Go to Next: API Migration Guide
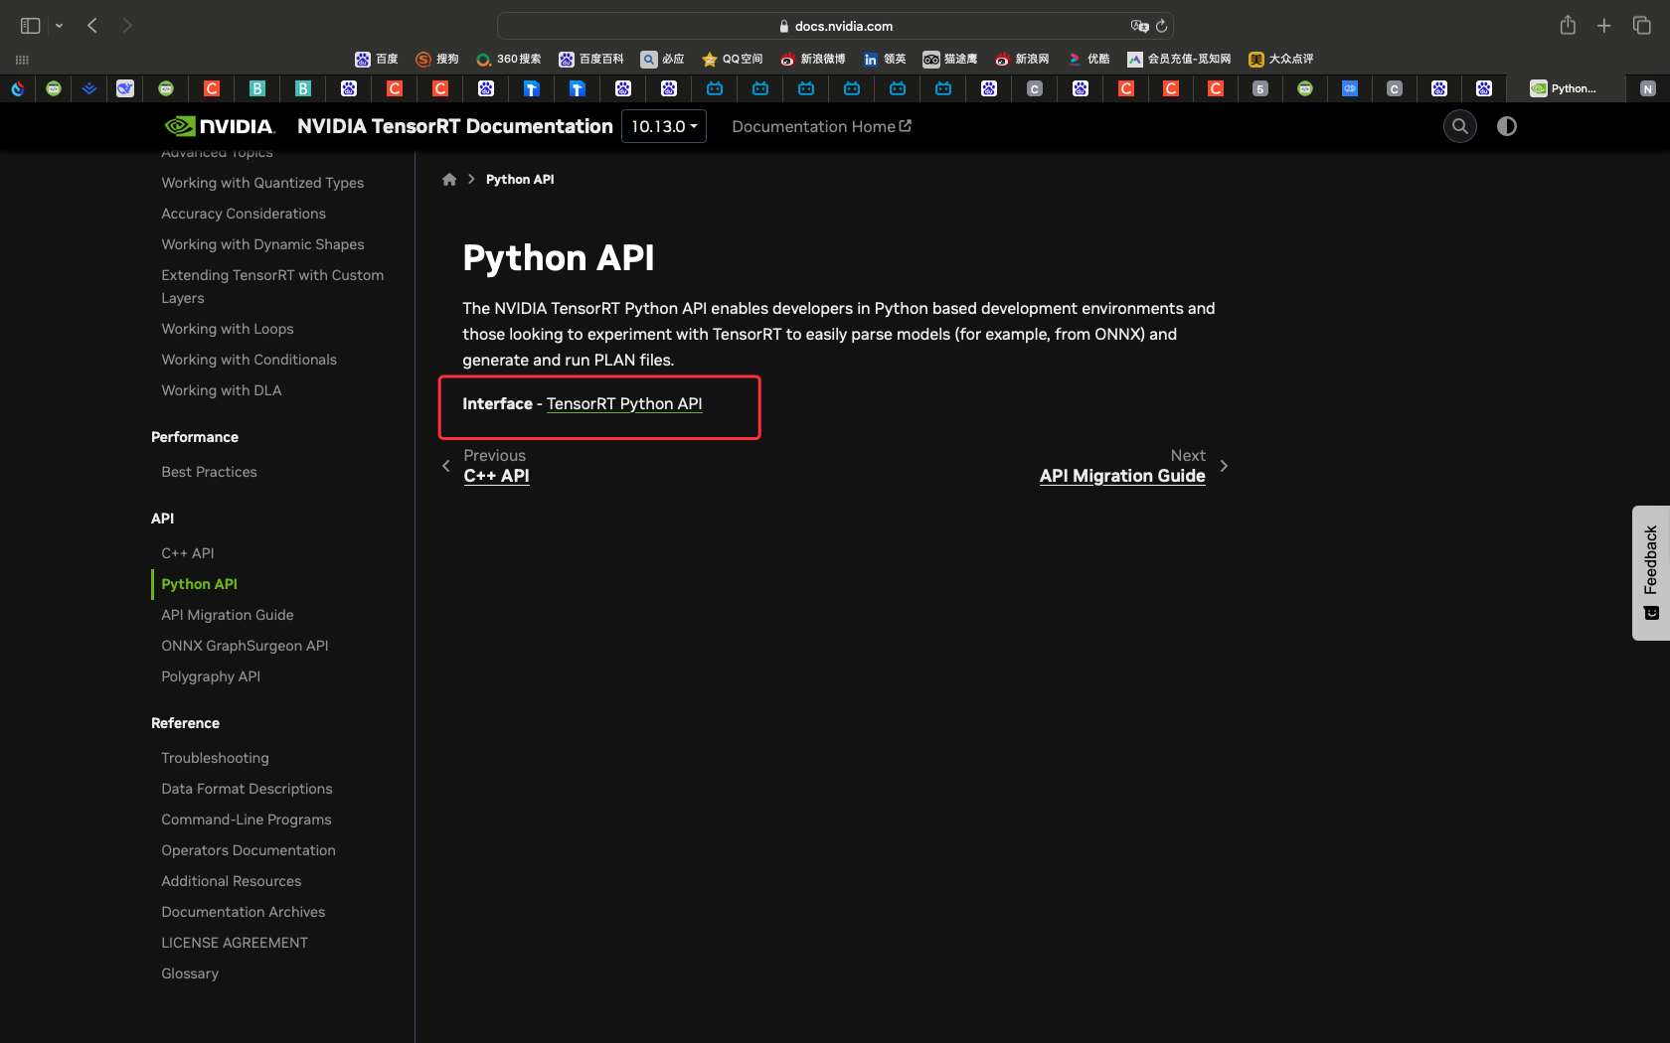This screenshot has width=1670, height=1043. pyautogui.click(x=1121, y=475)
